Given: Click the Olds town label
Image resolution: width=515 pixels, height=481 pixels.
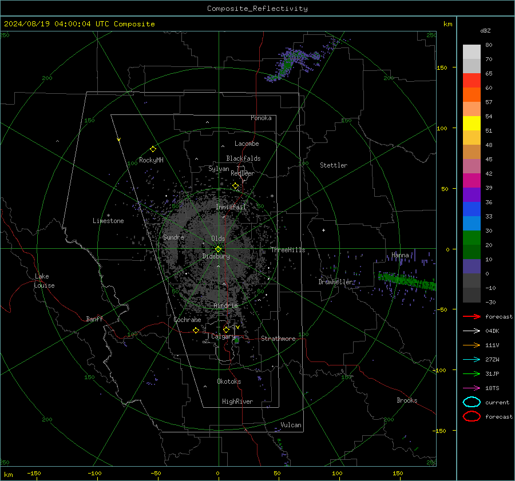Looking at the screenshot, I should tap(218, 238).
